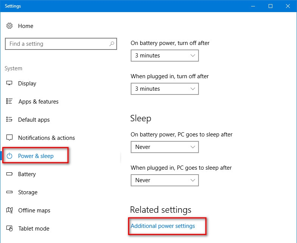Select Default apps in sidebar
The image size is (297, 243).
coord(34,119)
